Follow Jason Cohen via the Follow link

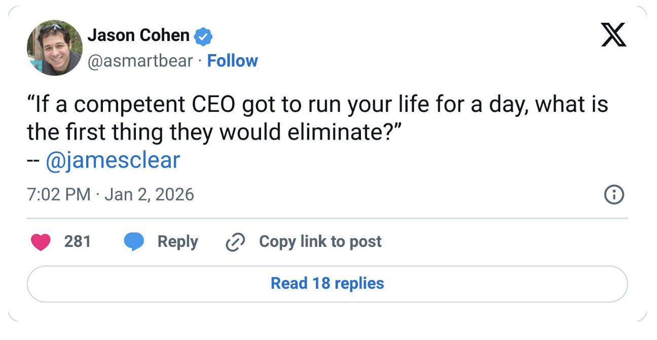click(233, 61)
